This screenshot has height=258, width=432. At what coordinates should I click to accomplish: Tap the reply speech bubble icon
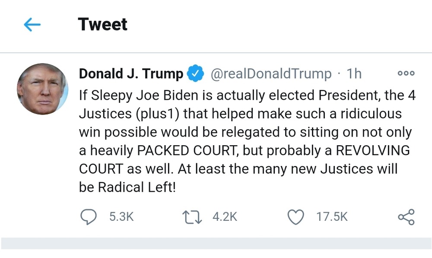point(89,217)
